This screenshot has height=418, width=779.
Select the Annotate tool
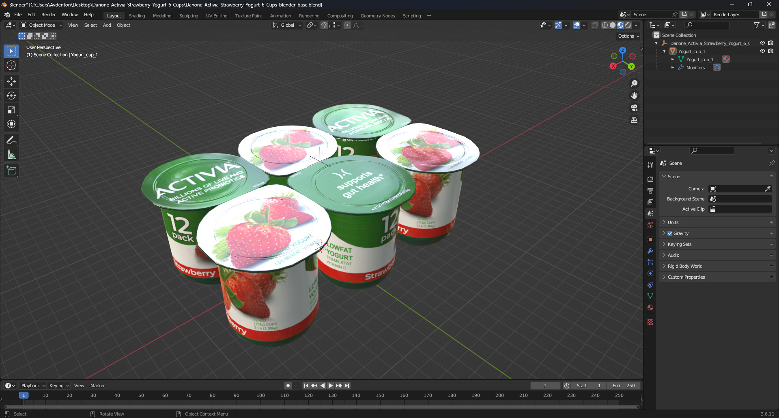click(11, 140)
